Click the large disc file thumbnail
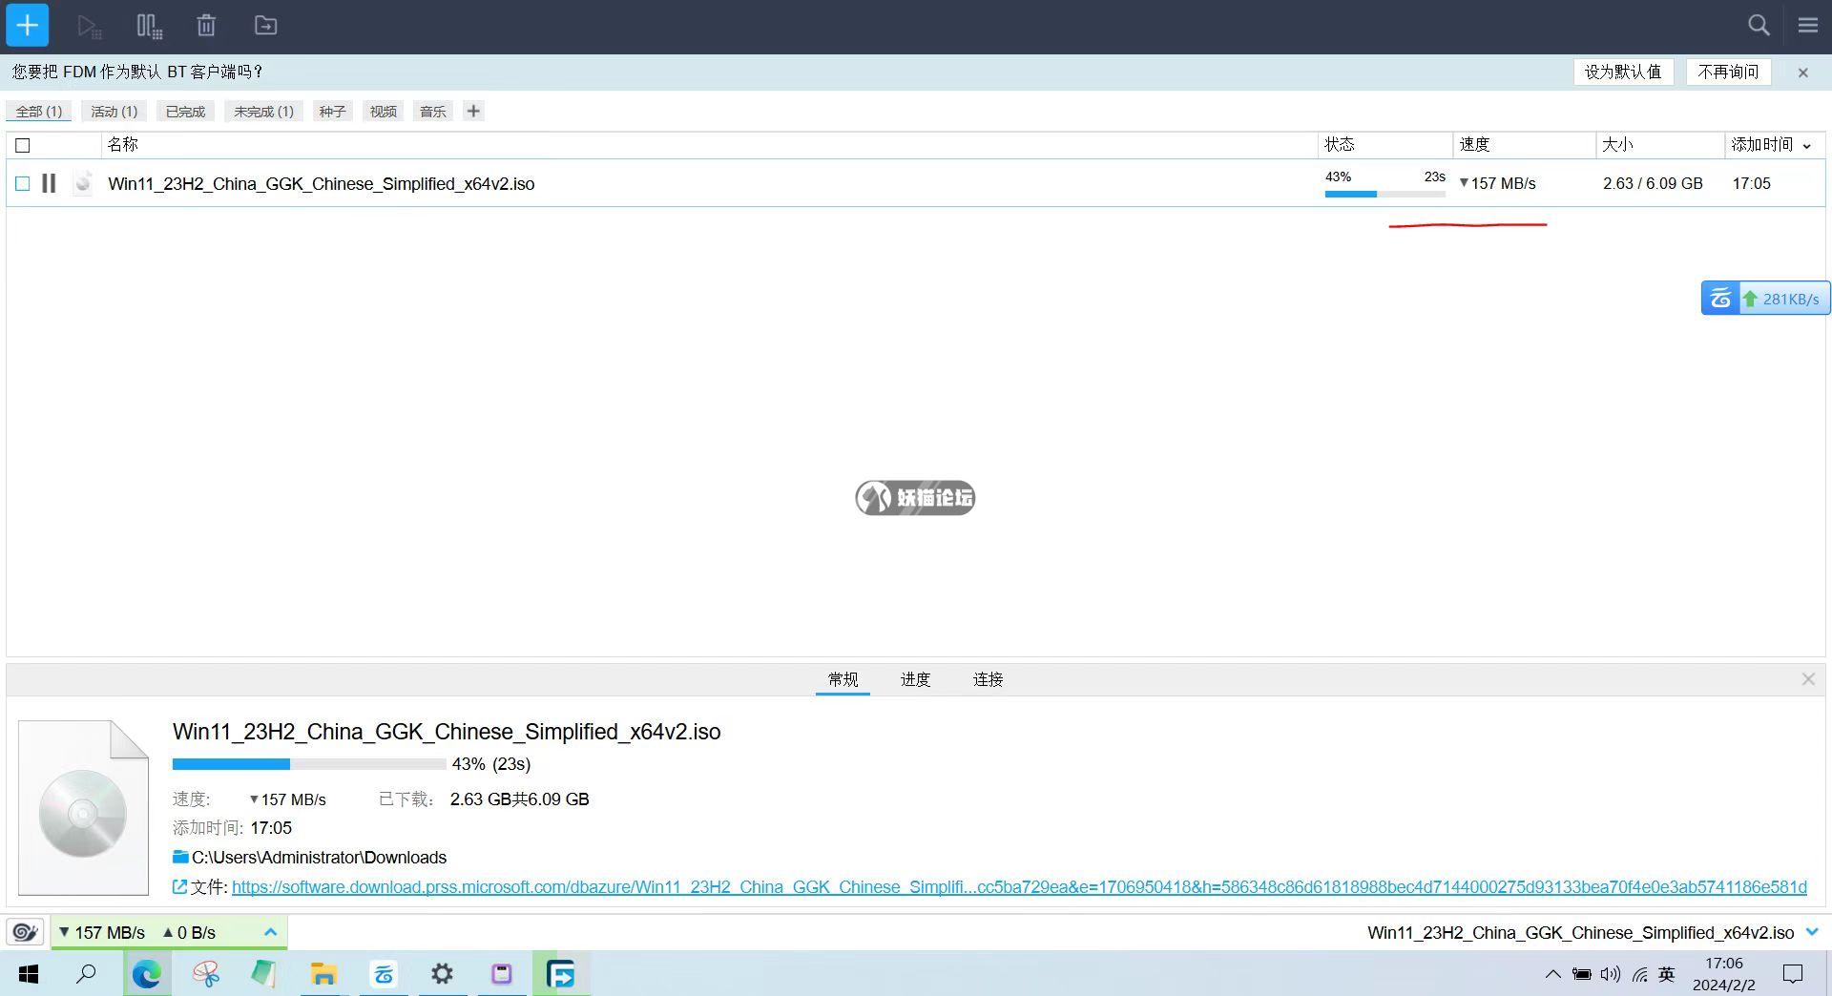 (83, 807)
